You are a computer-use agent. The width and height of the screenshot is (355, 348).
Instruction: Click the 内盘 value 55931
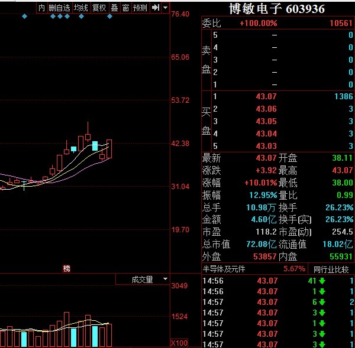pos(341,256)
